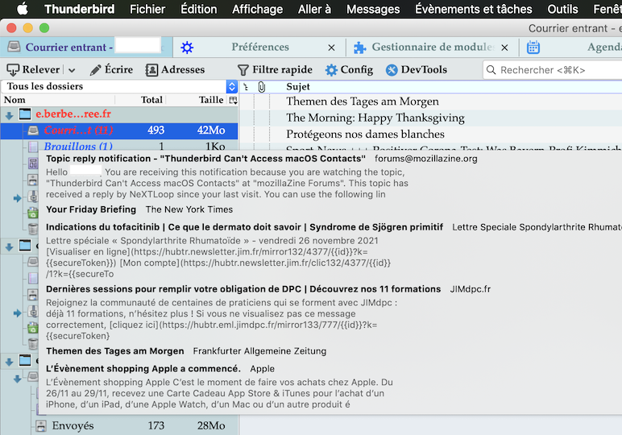Collapse the e.berbe…ree.fr account tree
This screenshot has width=622, height=435.
9,115
